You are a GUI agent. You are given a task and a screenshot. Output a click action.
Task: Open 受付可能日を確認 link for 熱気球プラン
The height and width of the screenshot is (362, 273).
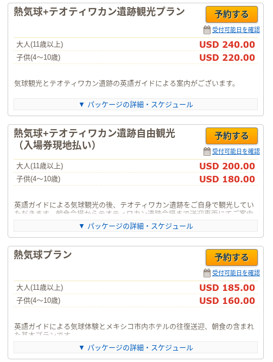[236, 273]
